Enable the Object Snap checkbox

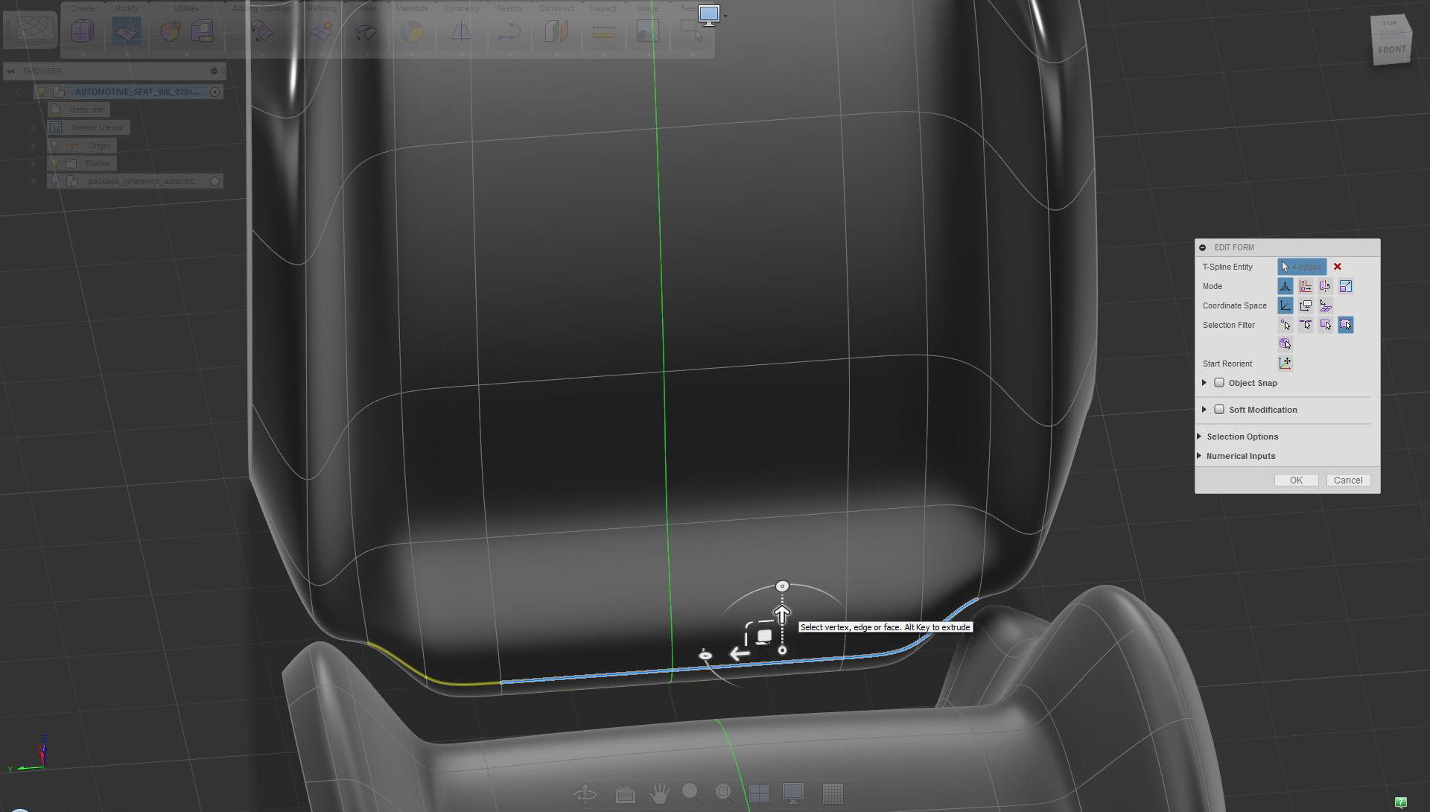pyautogui.click(x=1219, y=383)
